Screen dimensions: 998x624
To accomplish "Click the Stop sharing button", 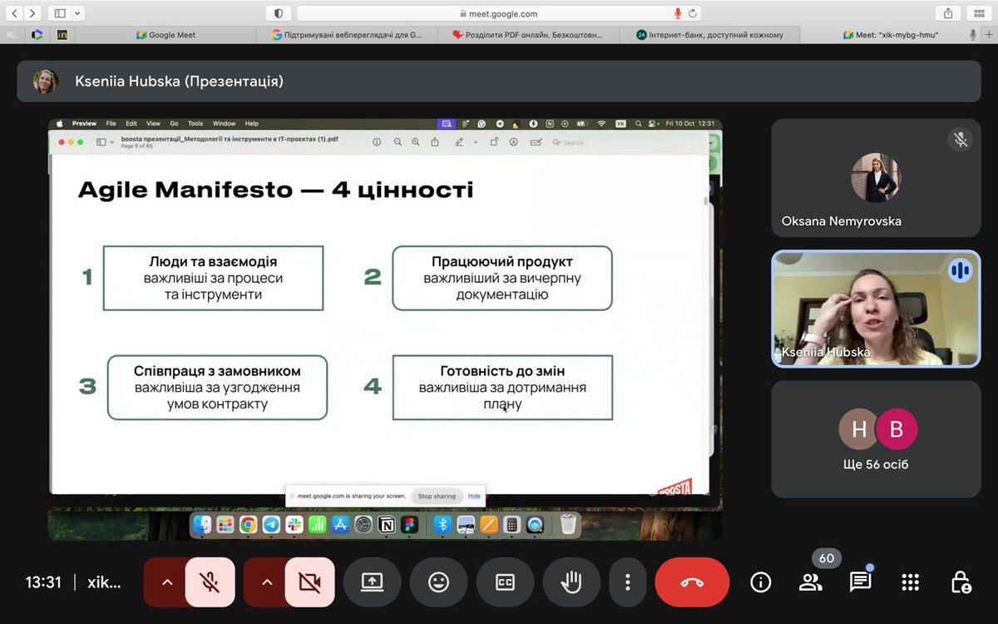I will click(x=437, y=496).
